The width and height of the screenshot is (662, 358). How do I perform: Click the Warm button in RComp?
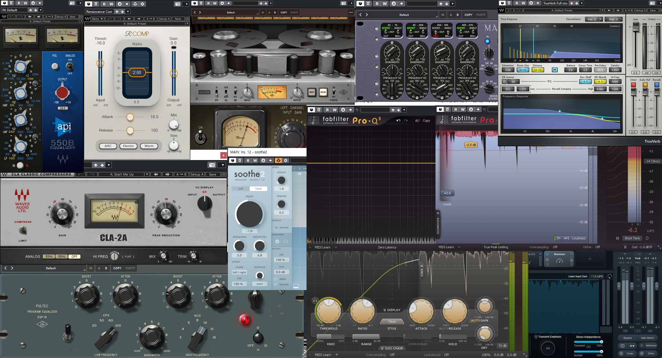tap(149, 146)
